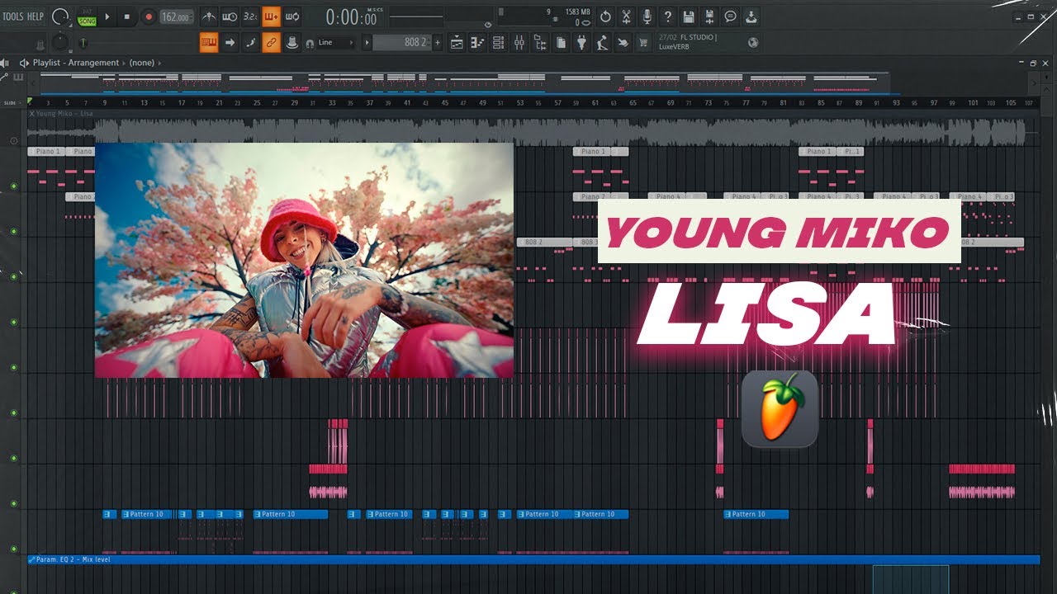1057x594 pixels.
Task: Click the Save floppy disk icon
Action: pos(688,16)
